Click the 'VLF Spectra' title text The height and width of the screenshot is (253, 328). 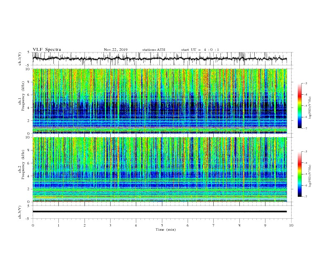click(47, 50)
